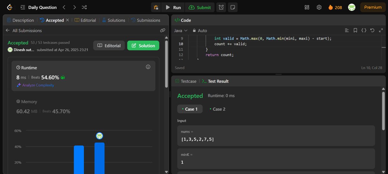Submit the solution
The image size is (388, 174).
point(200,7)
